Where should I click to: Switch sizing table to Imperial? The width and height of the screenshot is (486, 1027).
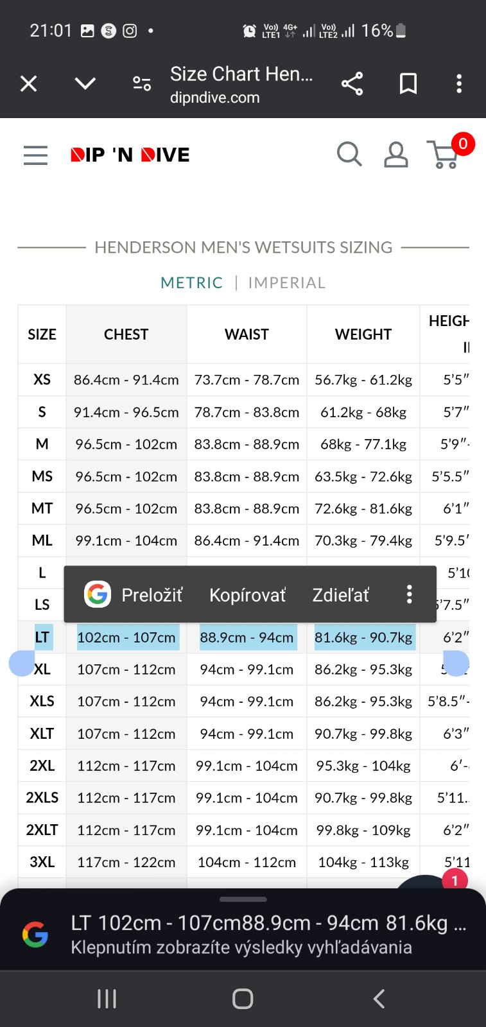(x=287, y=283)
